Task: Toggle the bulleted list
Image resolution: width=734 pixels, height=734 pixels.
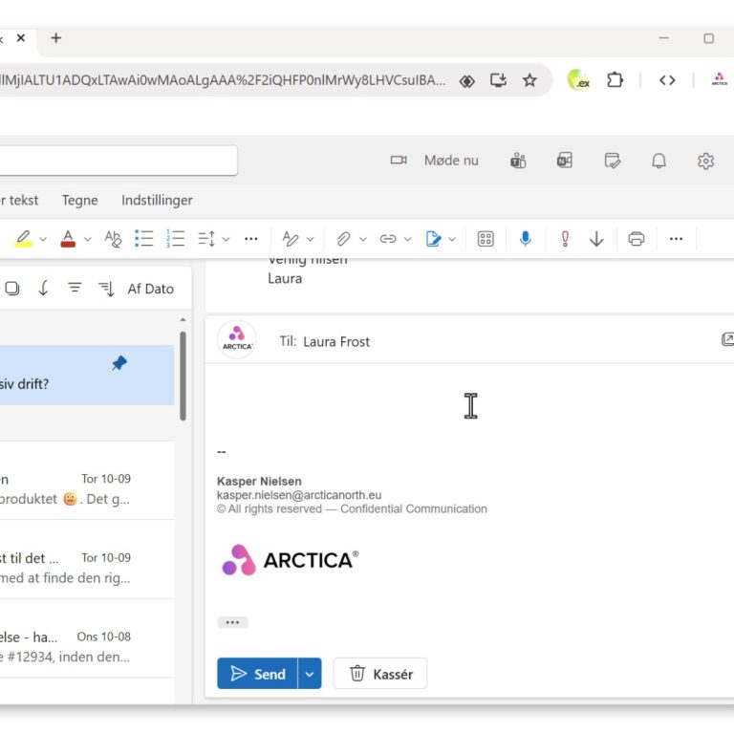Action: tap(143, 239)
